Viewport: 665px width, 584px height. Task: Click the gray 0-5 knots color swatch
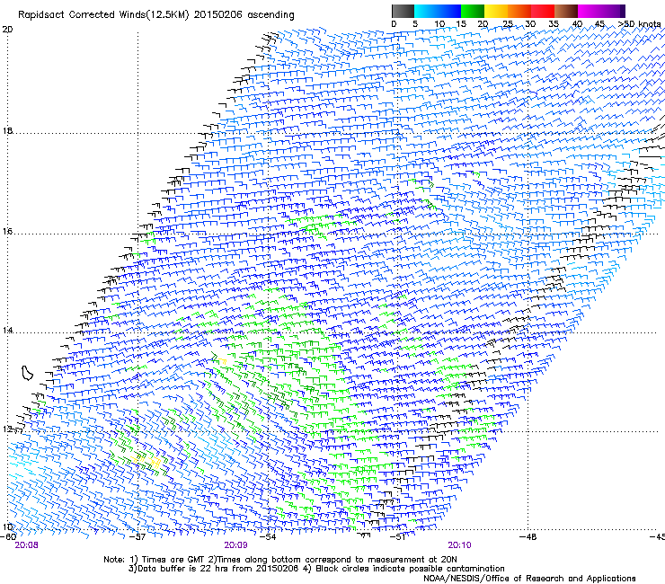(x=403, y=11)
